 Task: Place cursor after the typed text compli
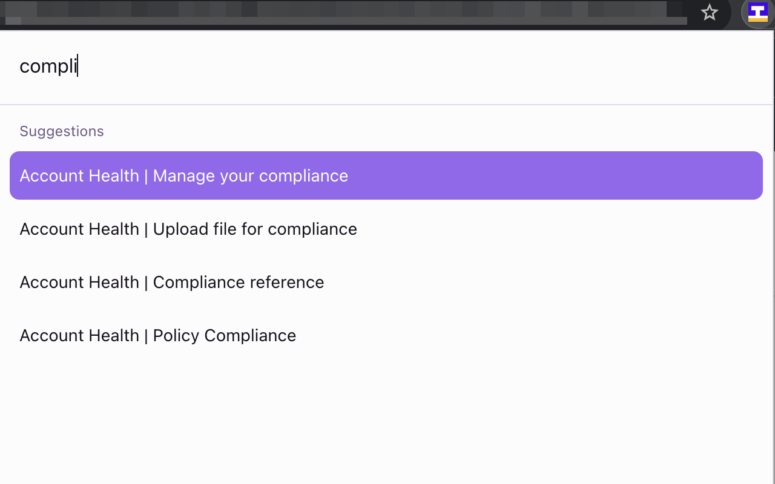point(78,66)
